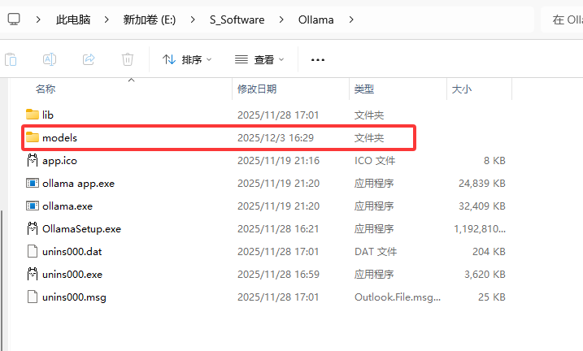583x351 pixels.
Task: Click 文件夹 type in the lib row
Action: (369, 115)
